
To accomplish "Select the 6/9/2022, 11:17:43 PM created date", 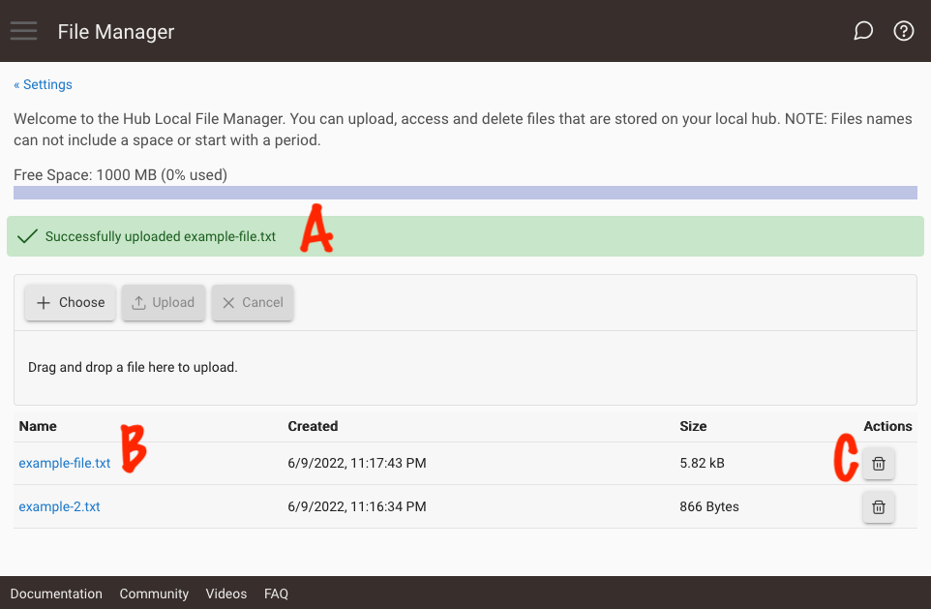I will 357,463.
